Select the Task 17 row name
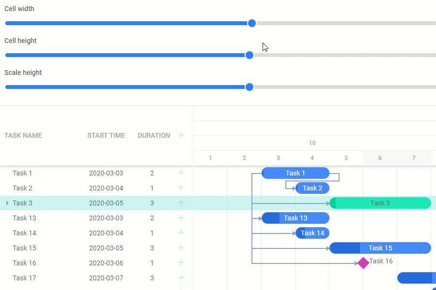Viewport: 436px width, 290px height. (x=24, y=278)
